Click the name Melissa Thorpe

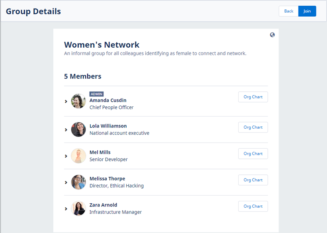(107, 178)
